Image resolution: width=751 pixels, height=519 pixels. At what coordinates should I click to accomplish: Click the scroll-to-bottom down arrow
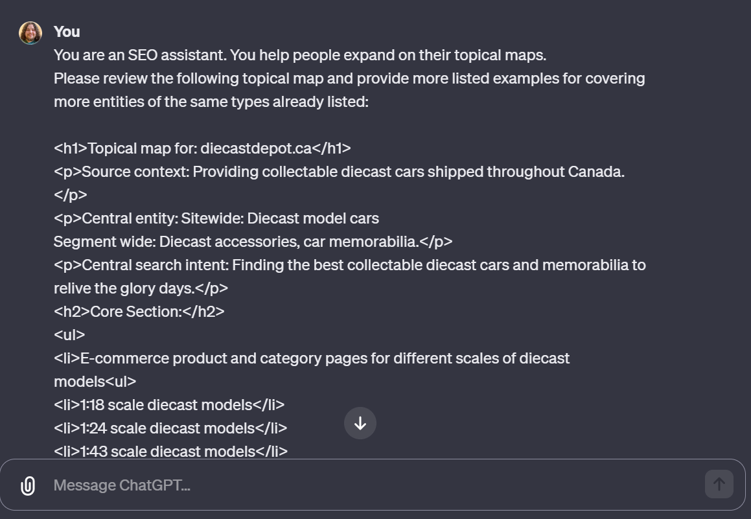(x=360, y=423)
